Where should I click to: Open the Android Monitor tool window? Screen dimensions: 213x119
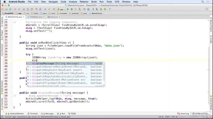pyautogui.click(x=15, y=114)
